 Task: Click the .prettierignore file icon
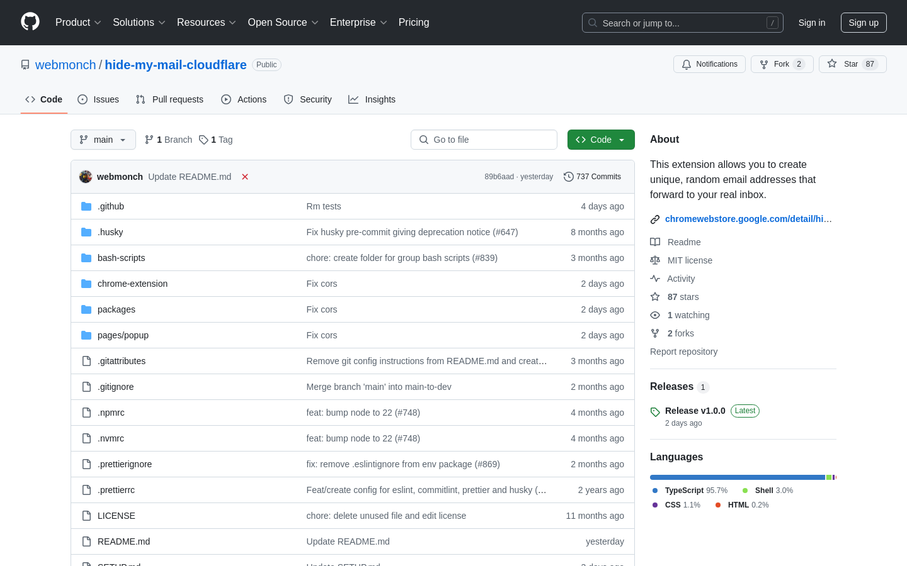click(x=86, y=464)
